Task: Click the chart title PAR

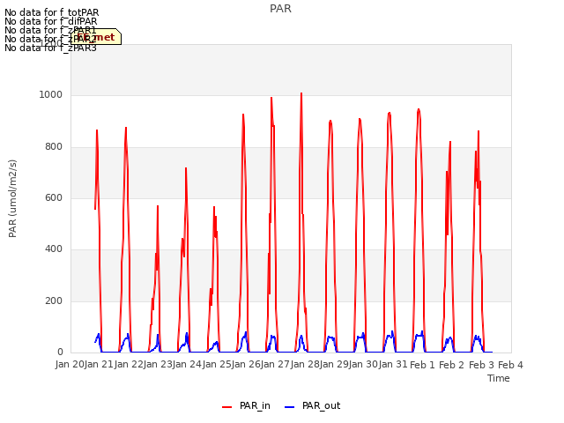Action: click(280, 9)
